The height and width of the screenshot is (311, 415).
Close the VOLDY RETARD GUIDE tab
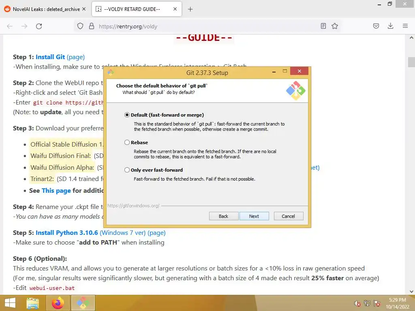[x=175, y=9]
